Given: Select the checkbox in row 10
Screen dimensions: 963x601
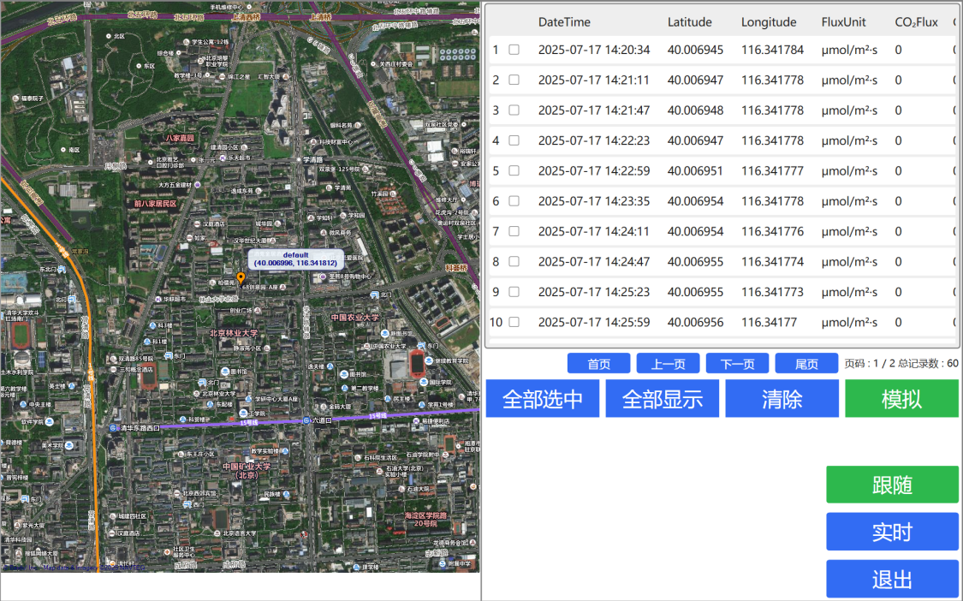Looking at the screenshot, I should pyautogui.click(x=514, y=323).
